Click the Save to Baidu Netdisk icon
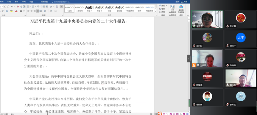 pyautogui.click(x=181, y=9)
